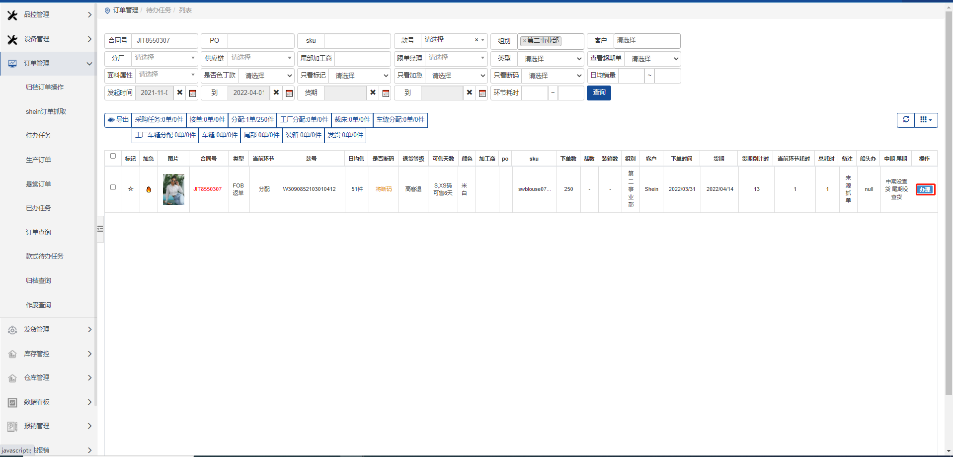Open the 是否色丁款 dropdown
This screenshot has width=953, height=457.
pos(266,76)
